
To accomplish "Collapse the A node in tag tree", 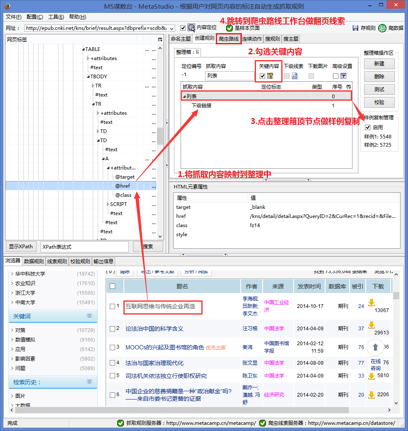I will tap(103, 159).
